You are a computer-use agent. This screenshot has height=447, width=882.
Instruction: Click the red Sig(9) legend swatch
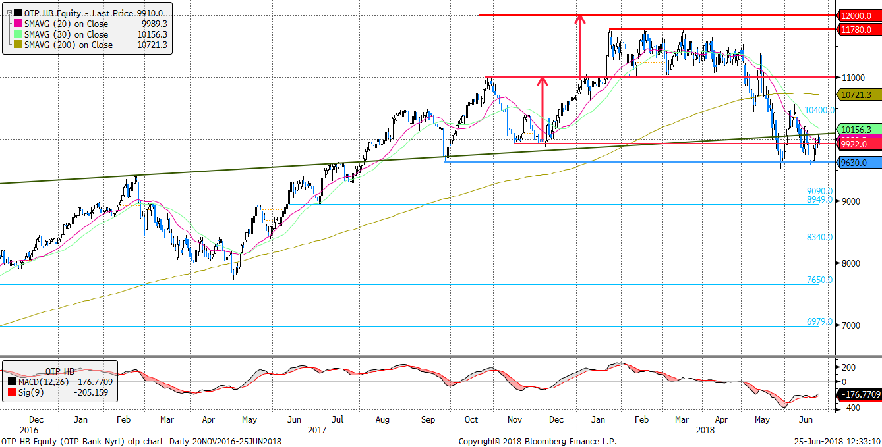point(12,394)
